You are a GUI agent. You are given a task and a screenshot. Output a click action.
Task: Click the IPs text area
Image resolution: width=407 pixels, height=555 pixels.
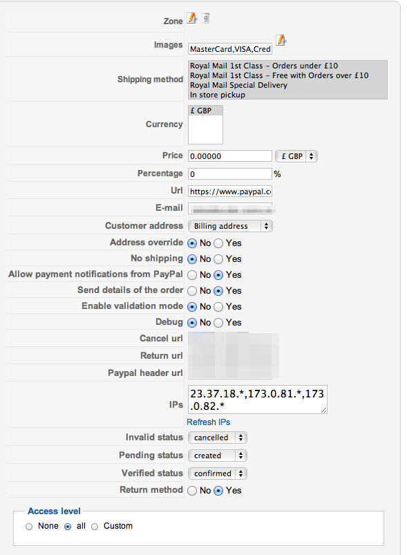tap(258, 399)
